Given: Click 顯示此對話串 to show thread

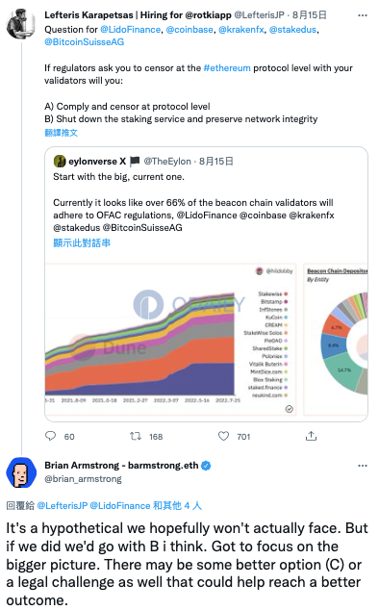Looking at the screenshot, I should coord(82,243).
